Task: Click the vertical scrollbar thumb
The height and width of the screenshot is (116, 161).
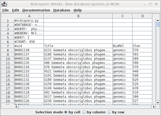Action: pos(158,25)
